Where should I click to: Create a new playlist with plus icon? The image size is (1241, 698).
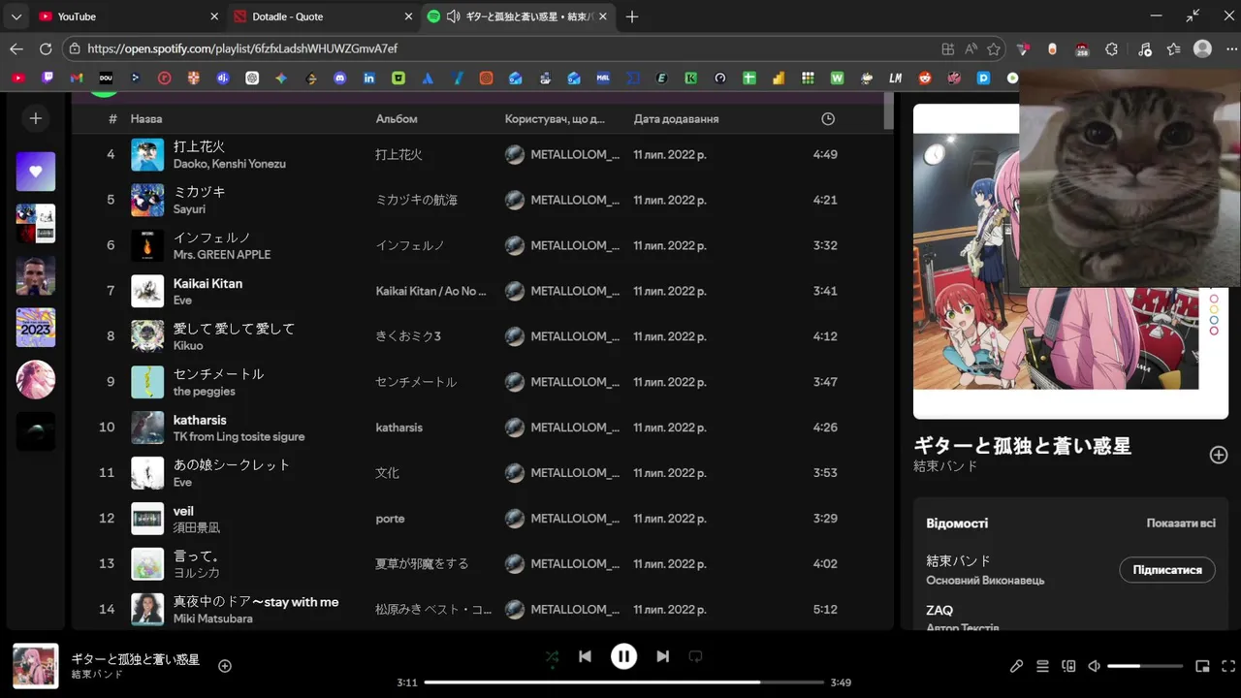pos(36,118)
